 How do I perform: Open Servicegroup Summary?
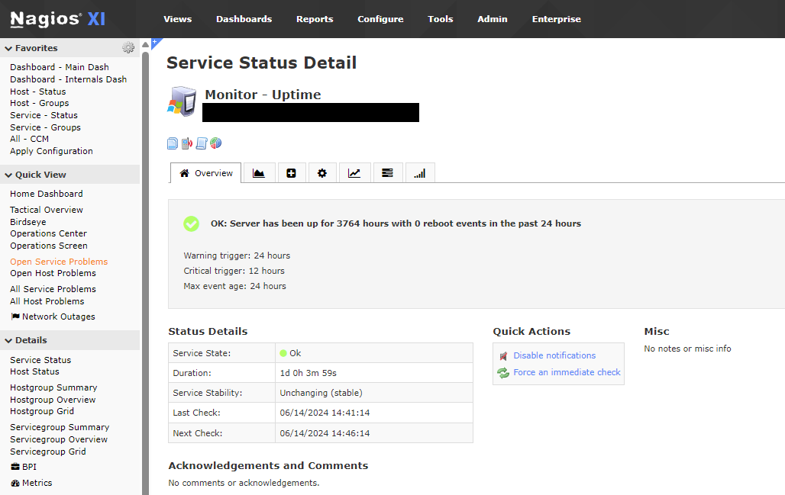point(59,427)
